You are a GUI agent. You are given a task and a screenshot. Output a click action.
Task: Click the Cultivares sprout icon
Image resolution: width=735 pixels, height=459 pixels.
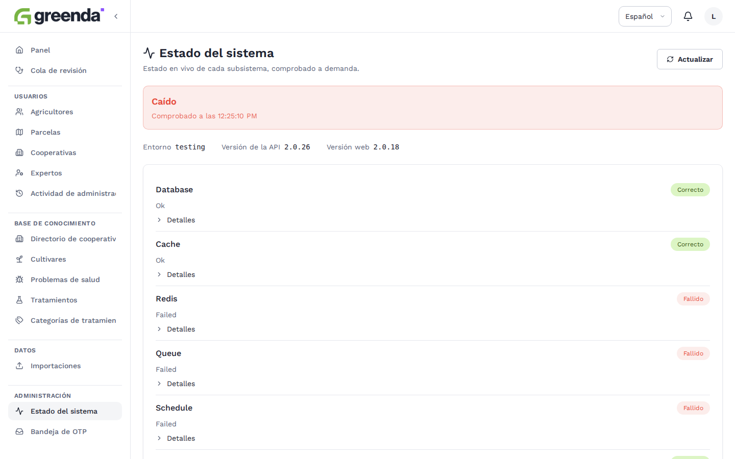(19, 259)
